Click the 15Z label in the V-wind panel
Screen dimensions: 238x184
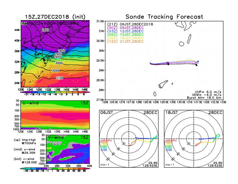[84, 137]
